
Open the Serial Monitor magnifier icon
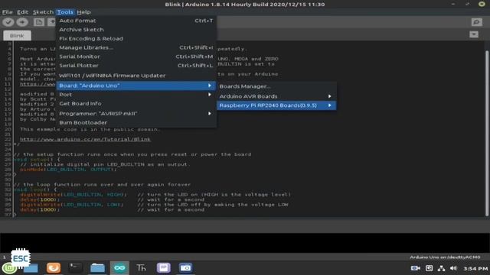[476, 22]
